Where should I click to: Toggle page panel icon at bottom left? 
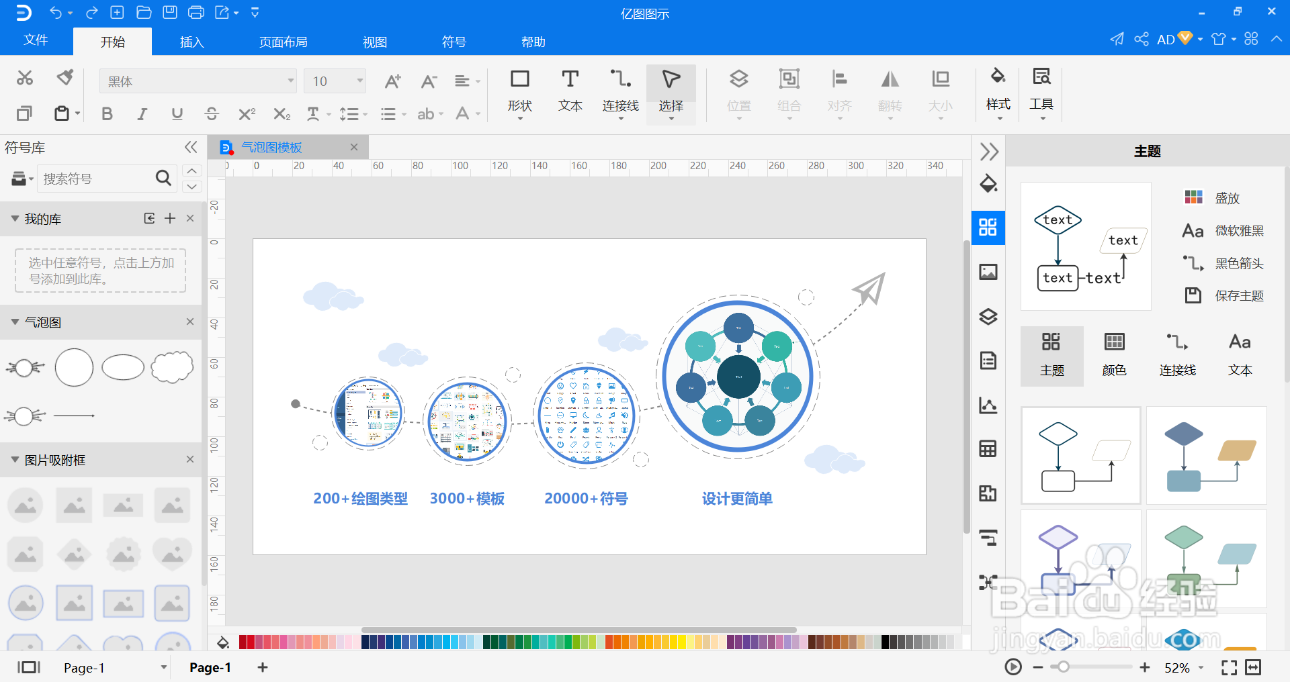coord(29,667)
